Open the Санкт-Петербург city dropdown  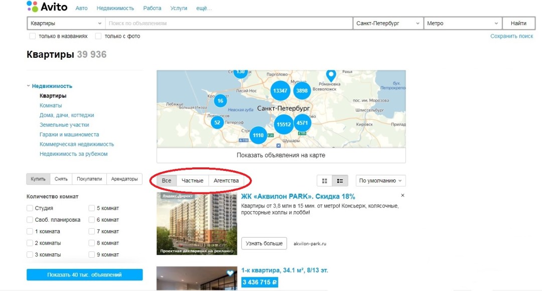pyautogui.click(x=388, y=23)
